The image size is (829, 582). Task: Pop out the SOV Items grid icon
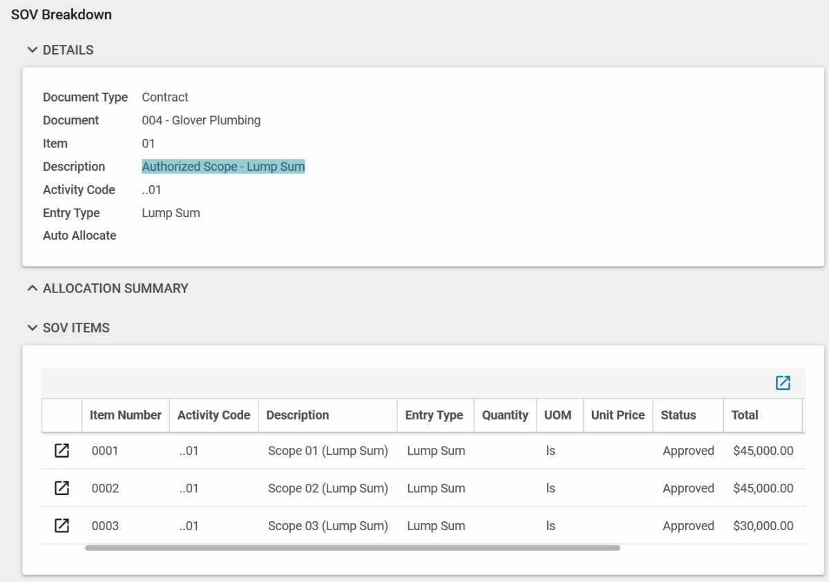[x=783, y=383]
